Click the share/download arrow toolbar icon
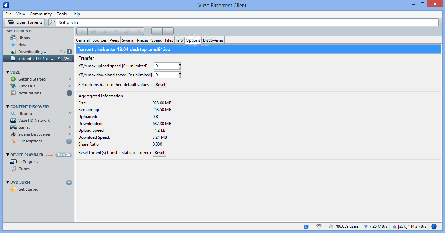445x233 pixels. [93, 31]
